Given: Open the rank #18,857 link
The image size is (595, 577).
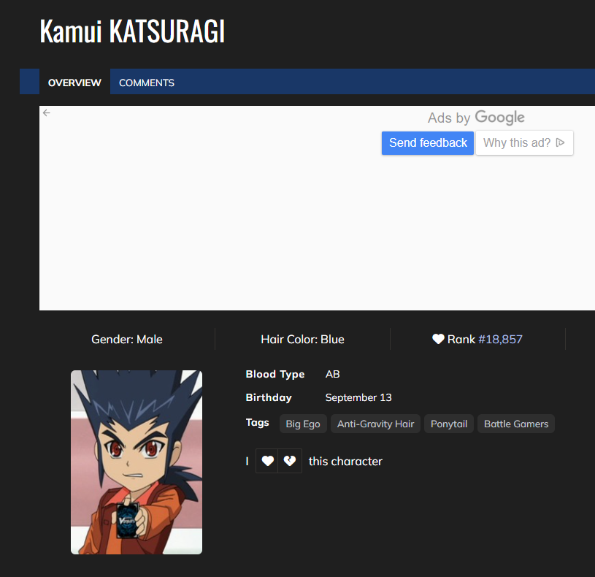Looking at the screenshot, I should tap(500, 339).
